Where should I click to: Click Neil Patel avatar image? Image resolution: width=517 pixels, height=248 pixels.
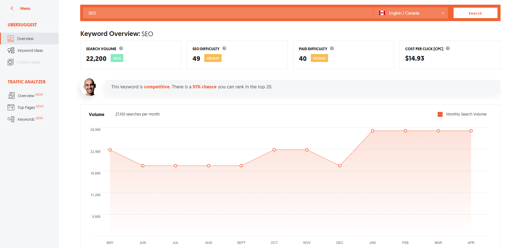click(90, 87)
